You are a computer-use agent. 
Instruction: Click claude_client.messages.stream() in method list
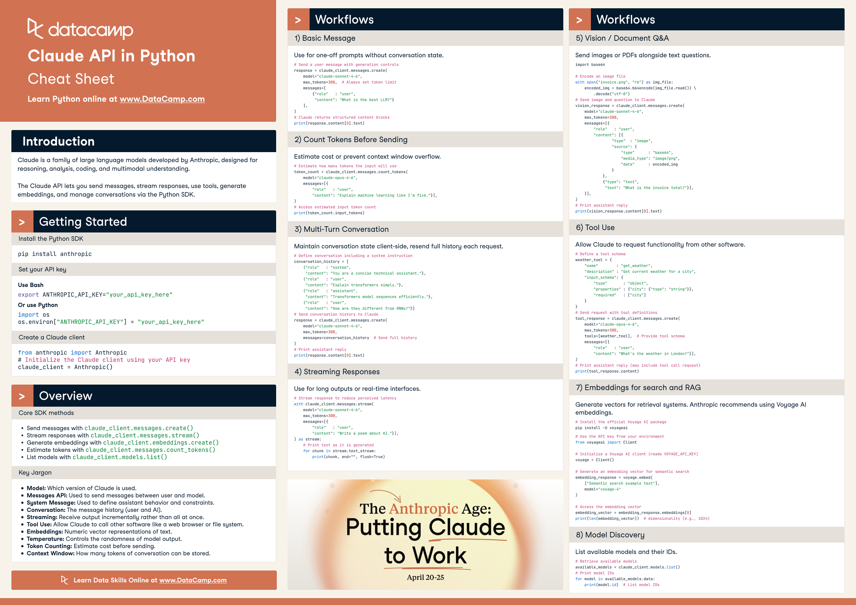click(145, 436)
